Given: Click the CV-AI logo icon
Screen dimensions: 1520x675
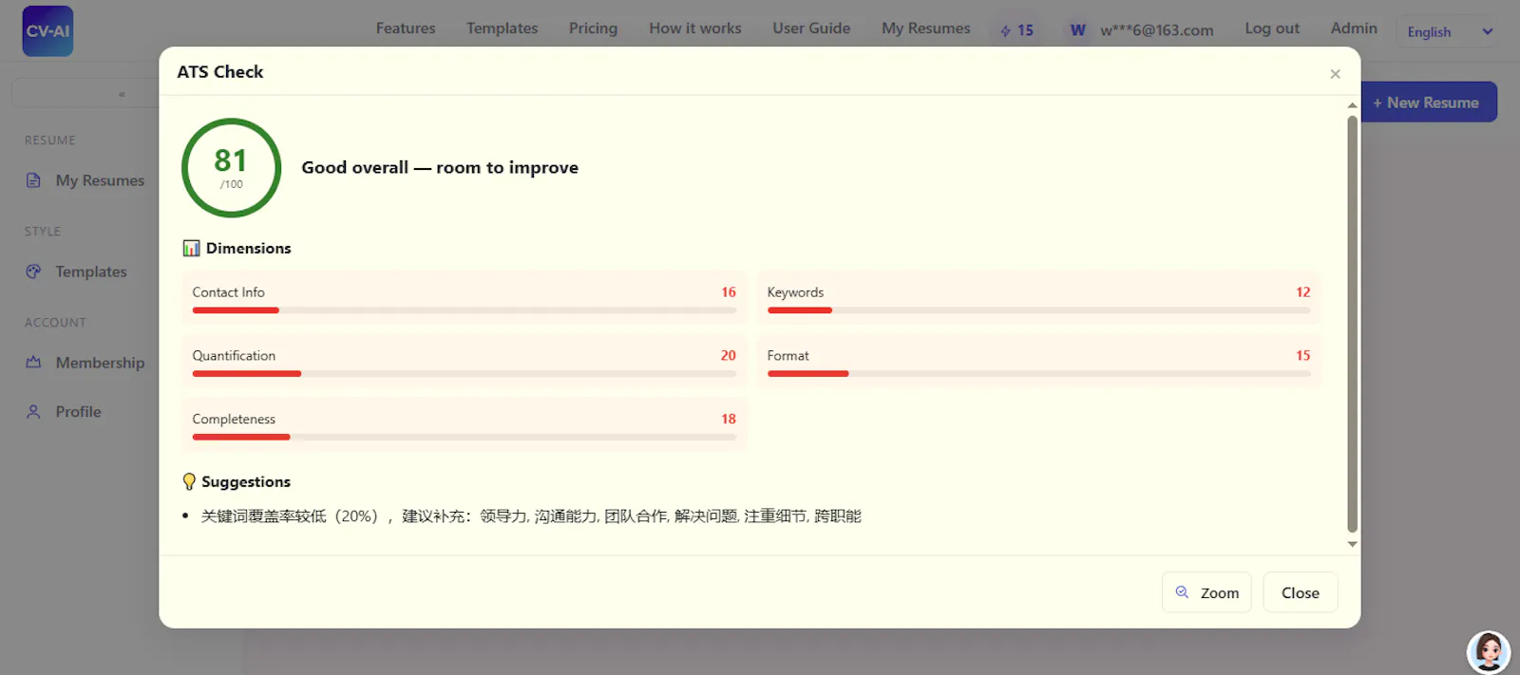Looking at the screenshot, I should pos(47,30).
